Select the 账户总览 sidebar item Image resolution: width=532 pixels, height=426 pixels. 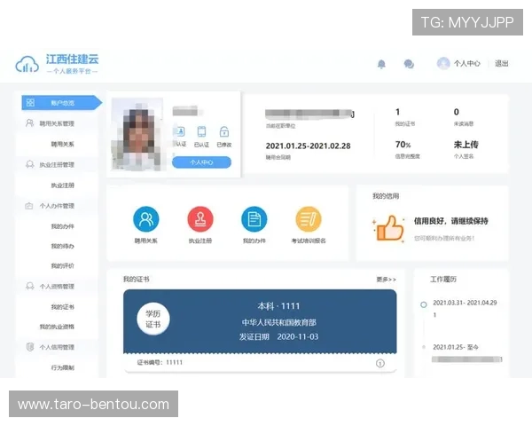62,103
